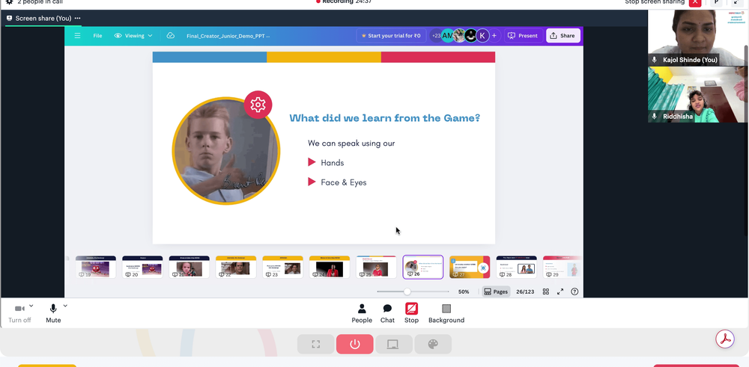Click the 26/123 page counter
749x367 pixels.
click(525, 292)
